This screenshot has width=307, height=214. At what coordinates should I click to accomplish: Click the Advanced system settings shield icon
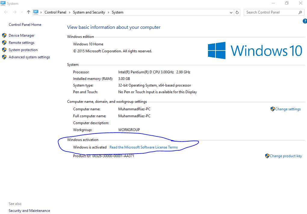4,57
